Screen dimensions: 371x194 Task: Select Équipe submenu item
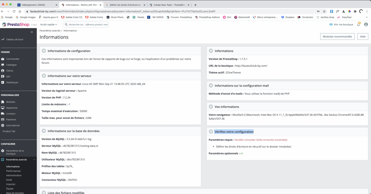(x=10, y=189)
